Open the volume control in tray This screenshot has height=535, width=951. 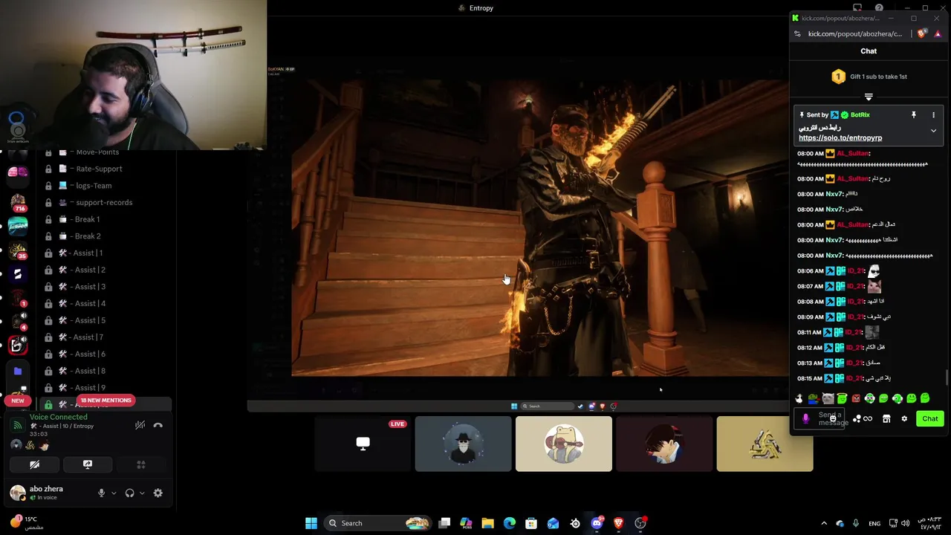coord(905,523)
